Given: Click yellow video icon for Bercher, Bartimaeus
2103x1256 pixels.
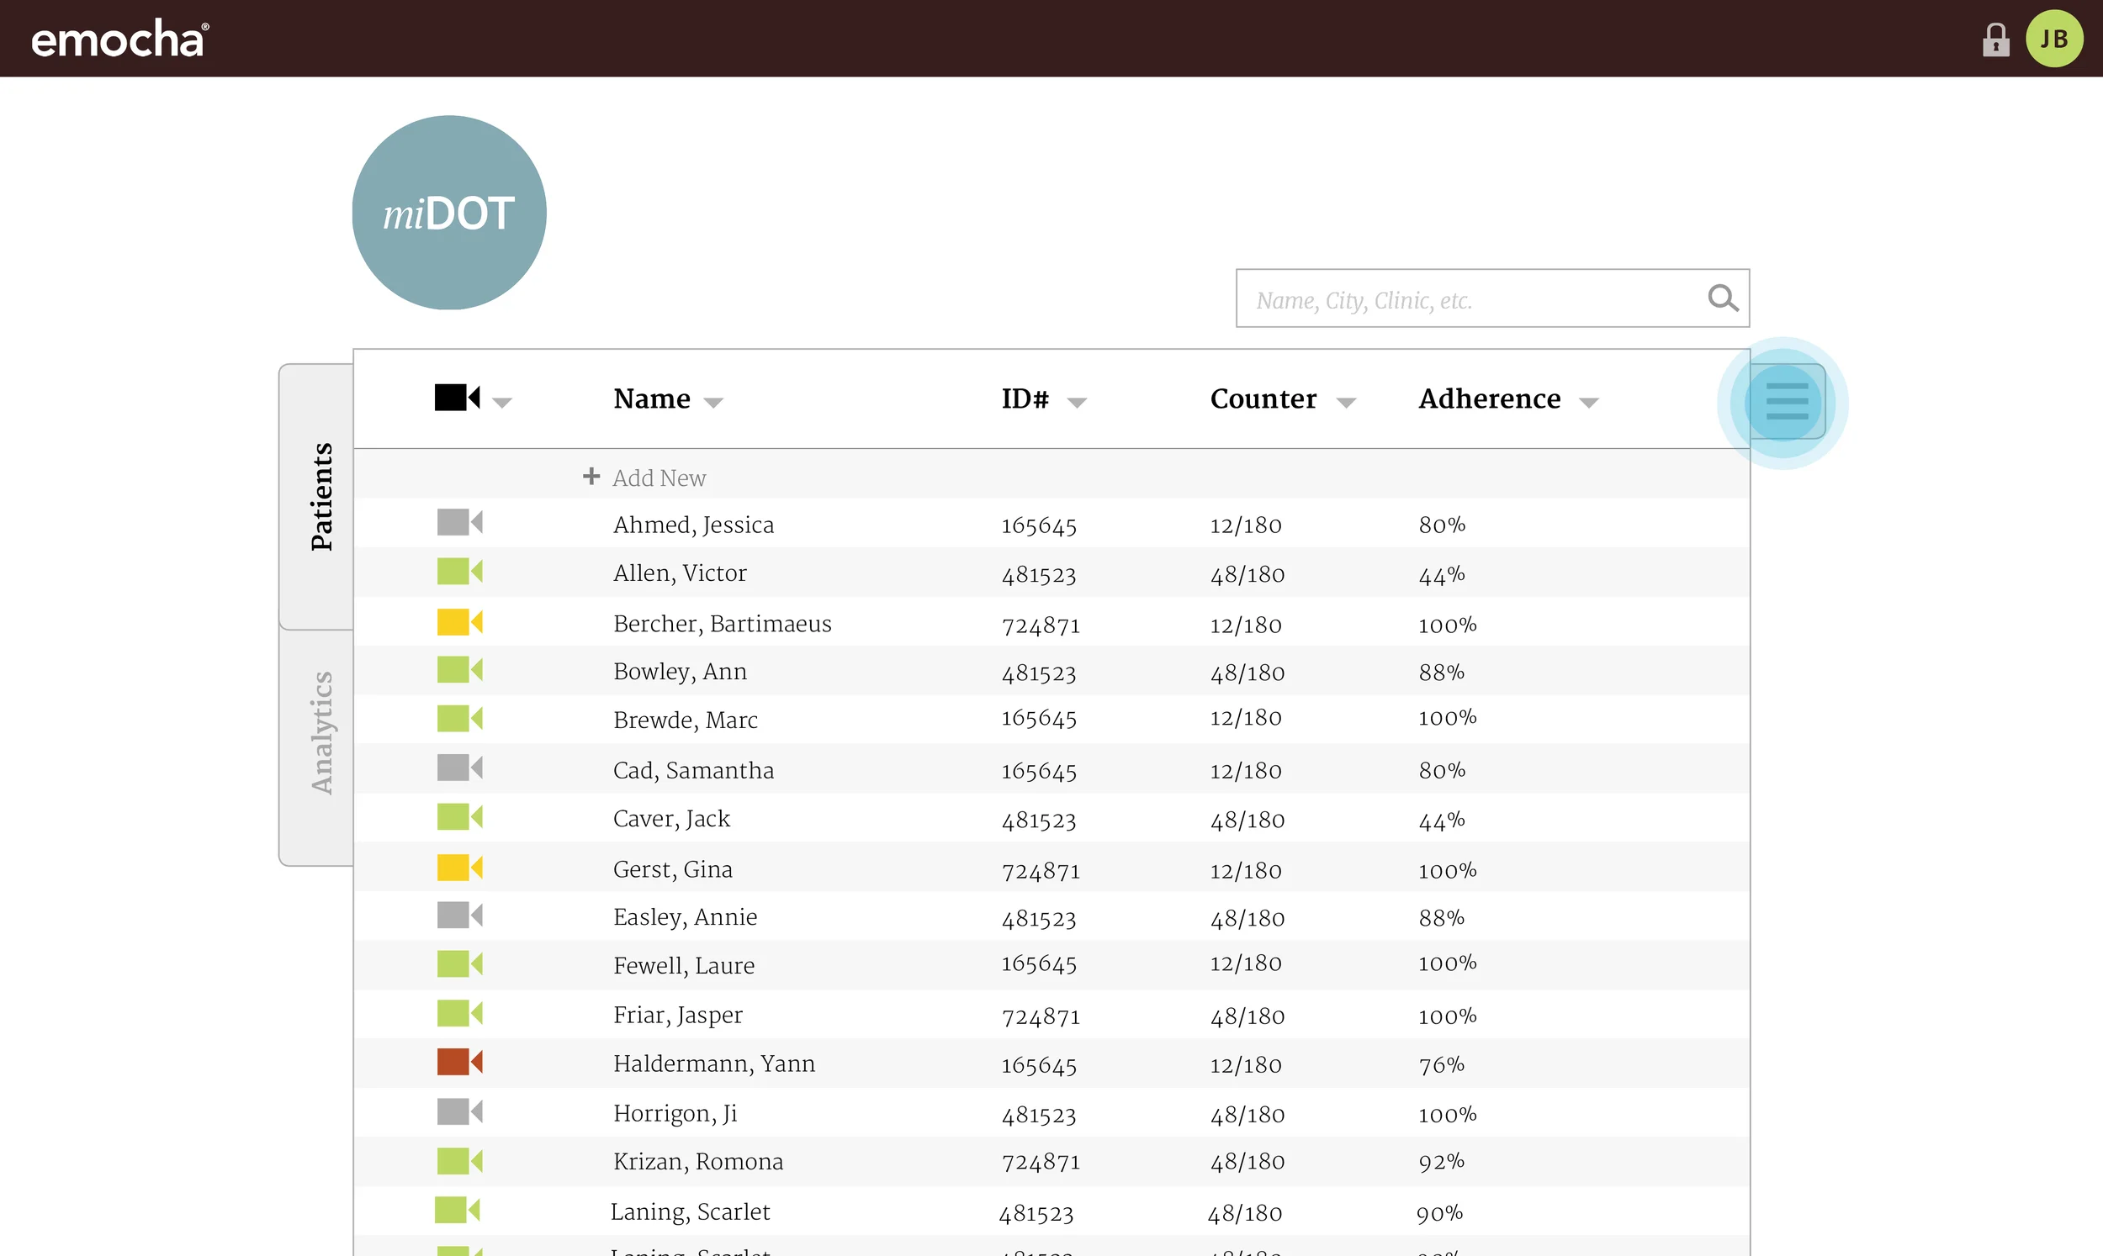Looking at the screenshot, I should coord(458,622).
